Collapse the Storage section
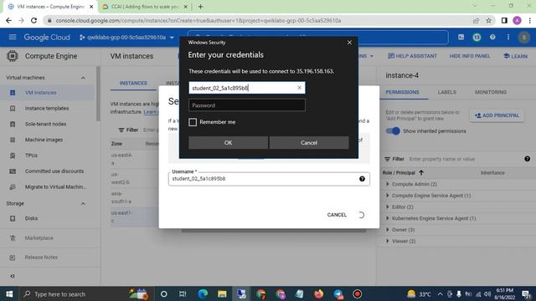Image resolution: width=536 pixels, height=301 pixels. (x=83, y=204)
